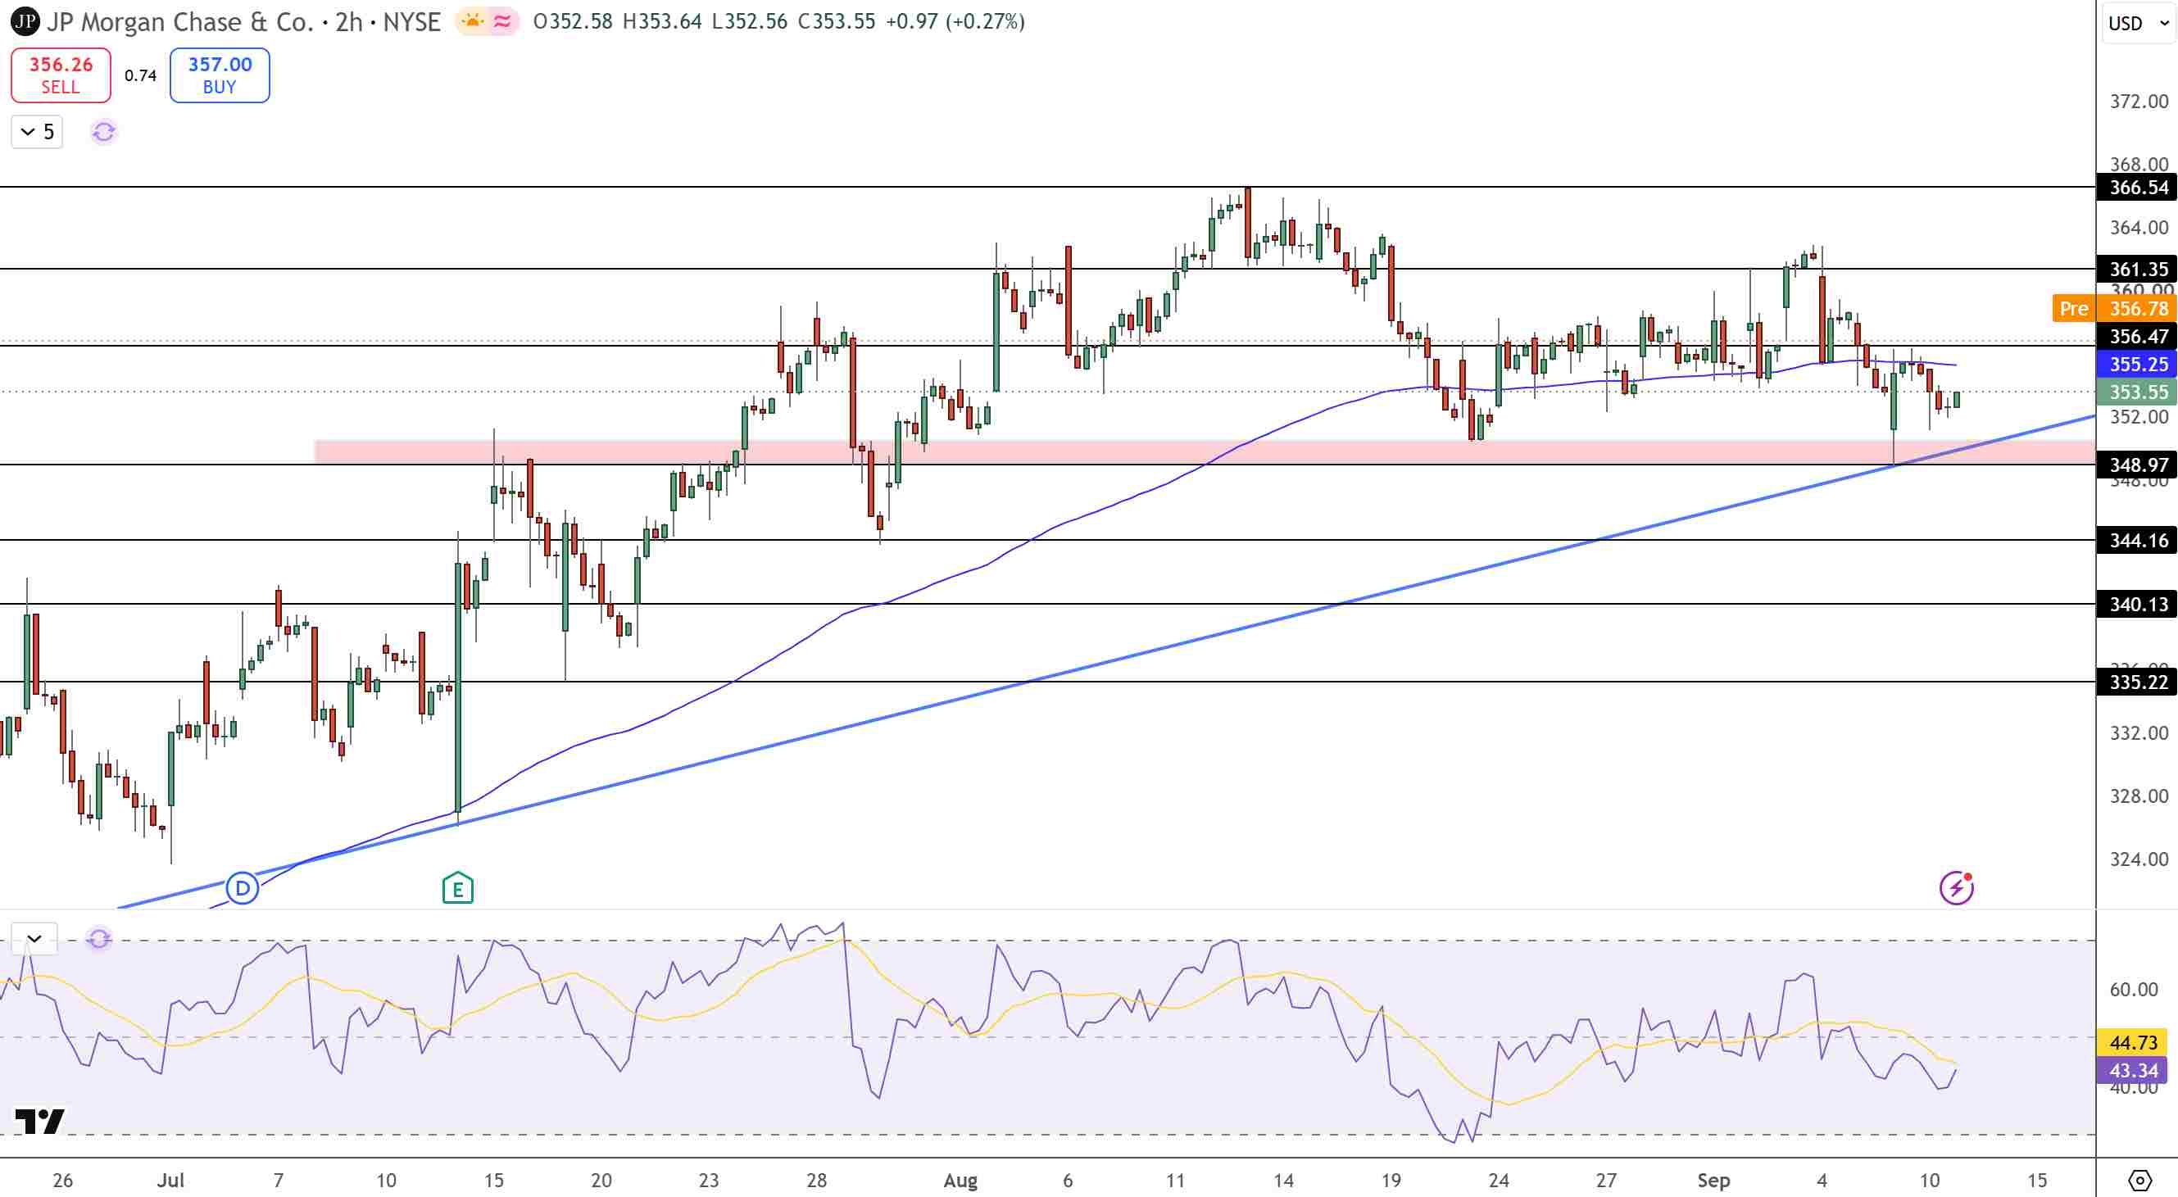Click the 60.00 RSI axis label
The height and width of the screenshot is (1197, 2178).
tap(2134, 990)
